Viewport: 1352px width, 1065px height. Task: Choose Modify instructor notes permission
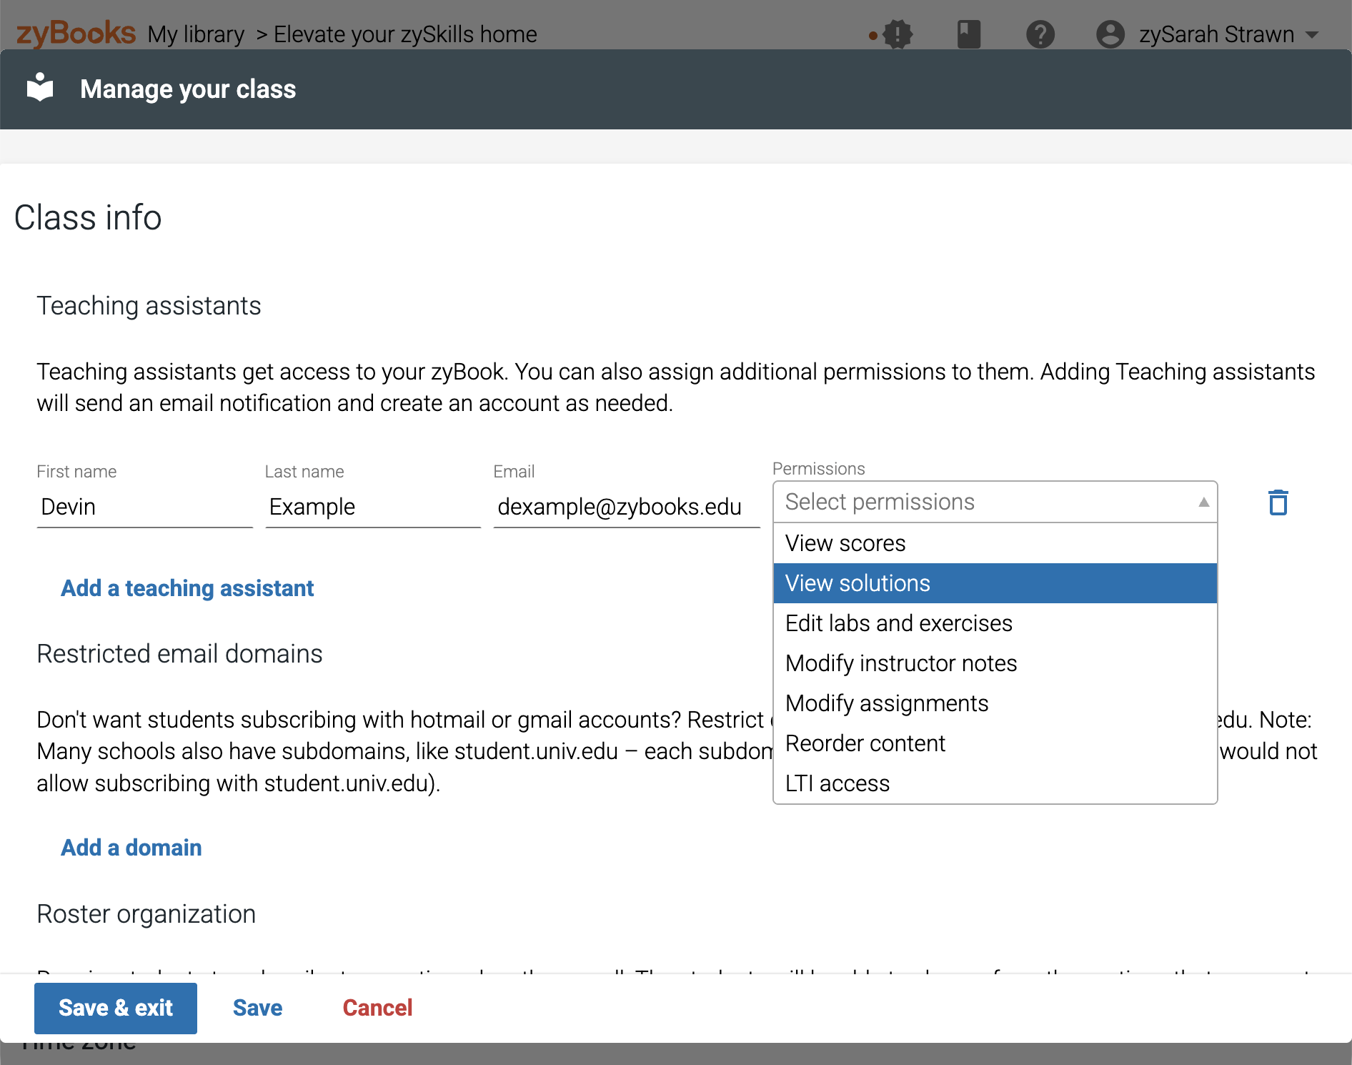tap(995, 663)
